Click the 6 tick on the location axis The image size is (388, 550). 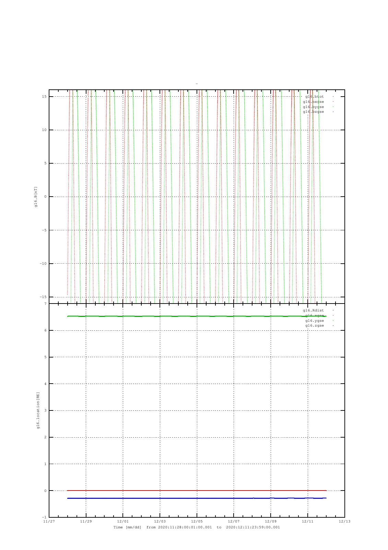(x=45, y=330)
